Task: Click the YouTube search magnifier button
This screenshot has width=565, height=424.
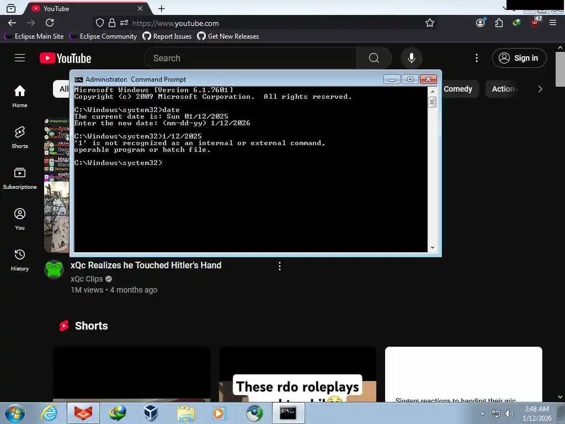Action: [374, 58]
